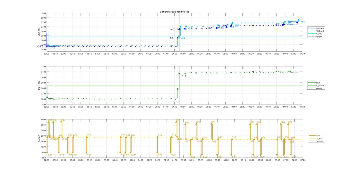This screenshot has height=177, width=359.
Task: Click the '05:00' x-tick under the VBD plot
Action: click(x=183, y=54)
